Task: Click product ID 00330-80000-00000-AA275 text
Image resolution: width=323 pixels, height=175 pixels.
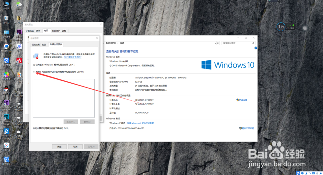Action: click(131, 128)
